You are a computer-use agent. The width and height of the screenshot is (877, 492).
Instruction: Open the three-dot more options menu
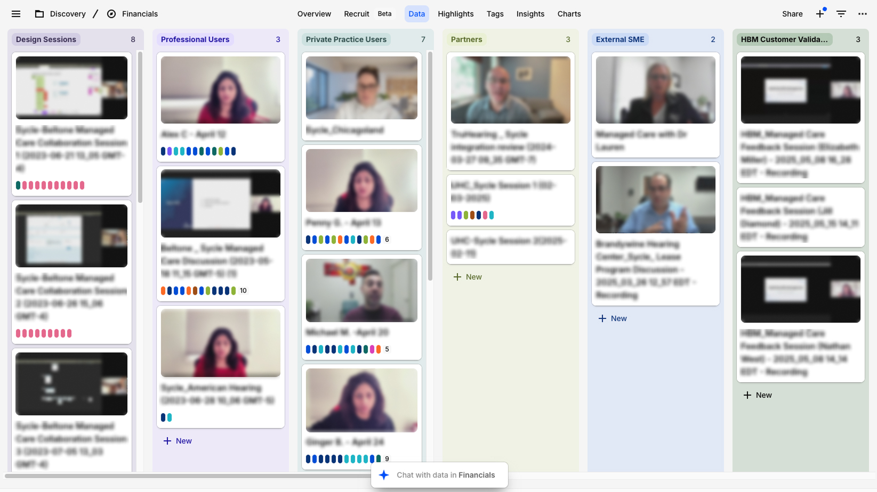pyautogui.click(x=863, y=14)
